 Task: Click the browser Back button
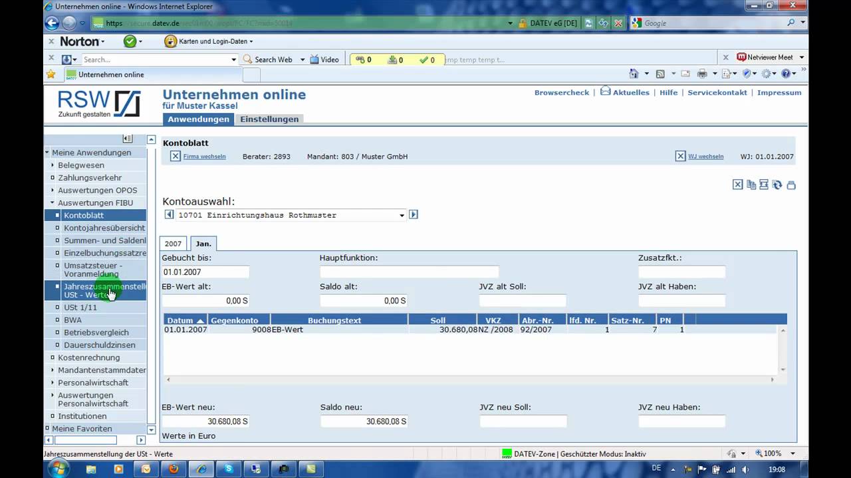[x=52, y=23]
